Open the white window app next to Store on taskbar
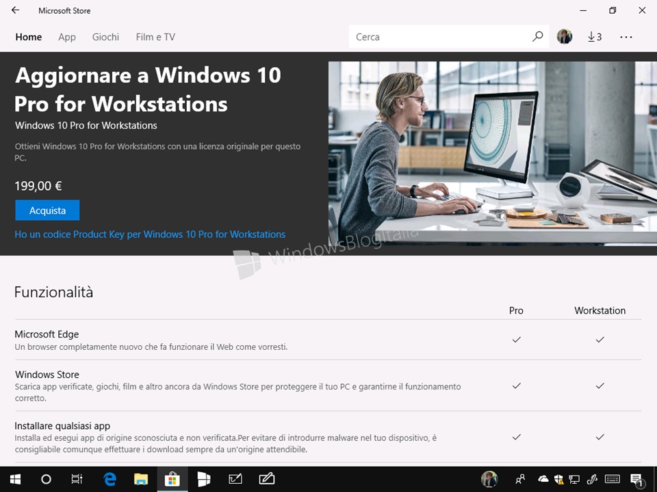Image resolution: width=657 pixels, height=492 pixels. [x=204, y=479]
